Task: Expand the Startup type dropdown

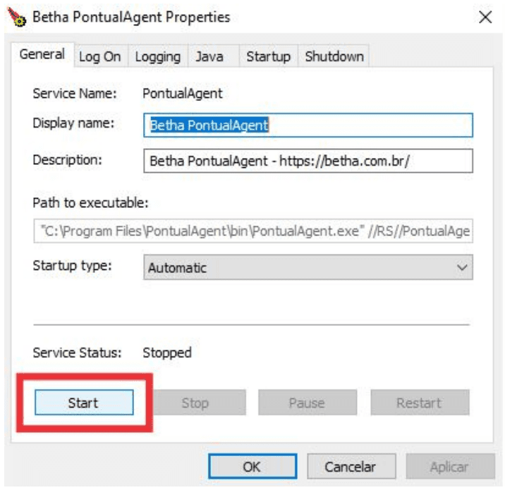Action: (x=309, y=268)
